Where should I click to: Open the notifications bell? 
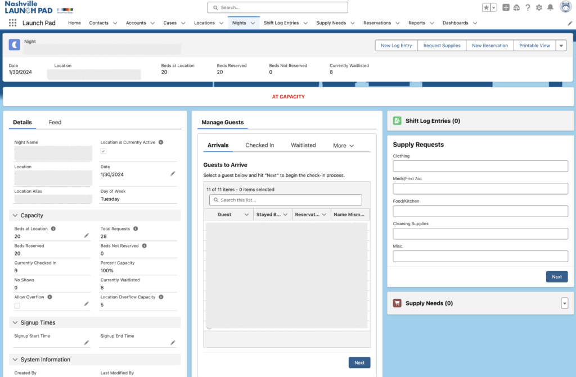pos(550,7)
